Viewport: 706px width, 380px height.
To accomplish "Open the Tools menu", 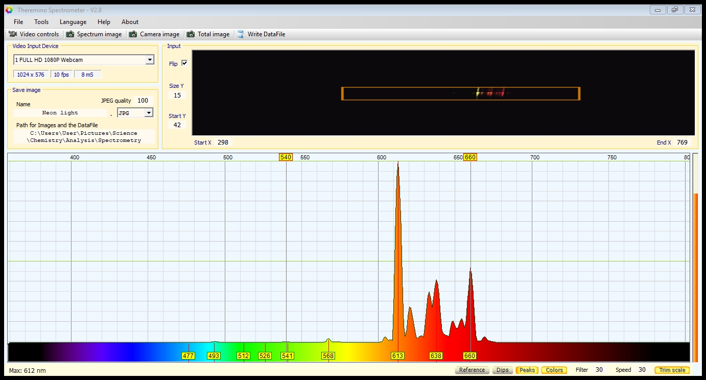I will [x=41, y=22].
